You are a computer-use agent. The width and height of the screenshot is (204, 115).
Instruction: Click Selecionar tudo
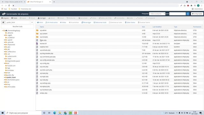coord(100,22)
